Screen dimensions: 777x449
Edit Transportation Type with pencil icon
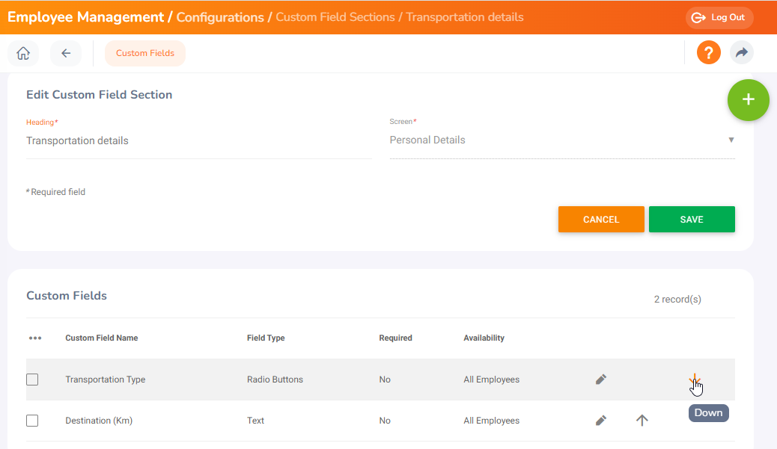coord(600,380)
